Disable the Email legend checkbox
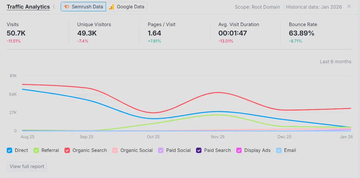 pos(279,150)
